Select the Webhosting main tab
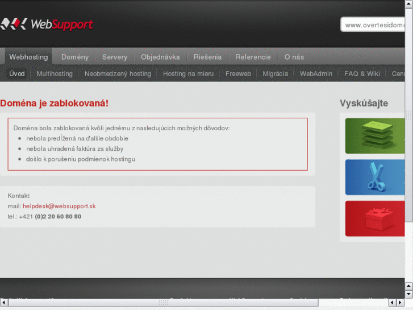 tap(28, 57)
